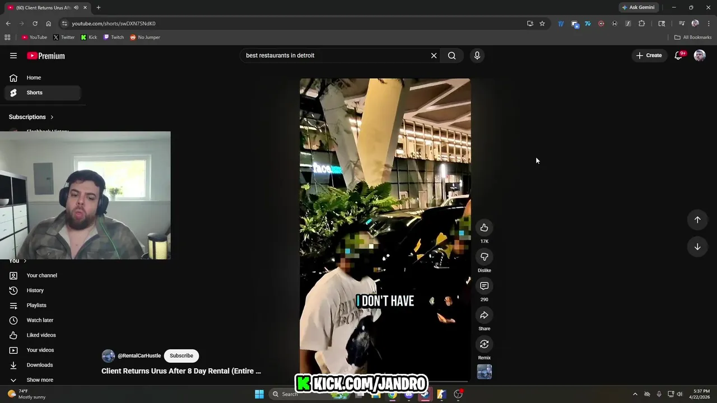This screenshot has width=717, height=403.
Task: Subscribe to @RentalCarHustle
Action: coord(181,355)
